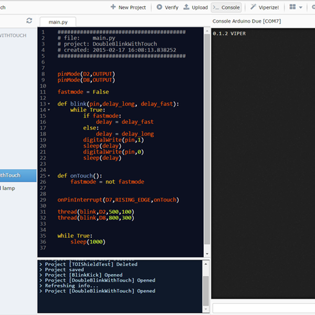Switch to the main.py tab
Viewport: 315px width, 315px height.
tap(58, 22)
